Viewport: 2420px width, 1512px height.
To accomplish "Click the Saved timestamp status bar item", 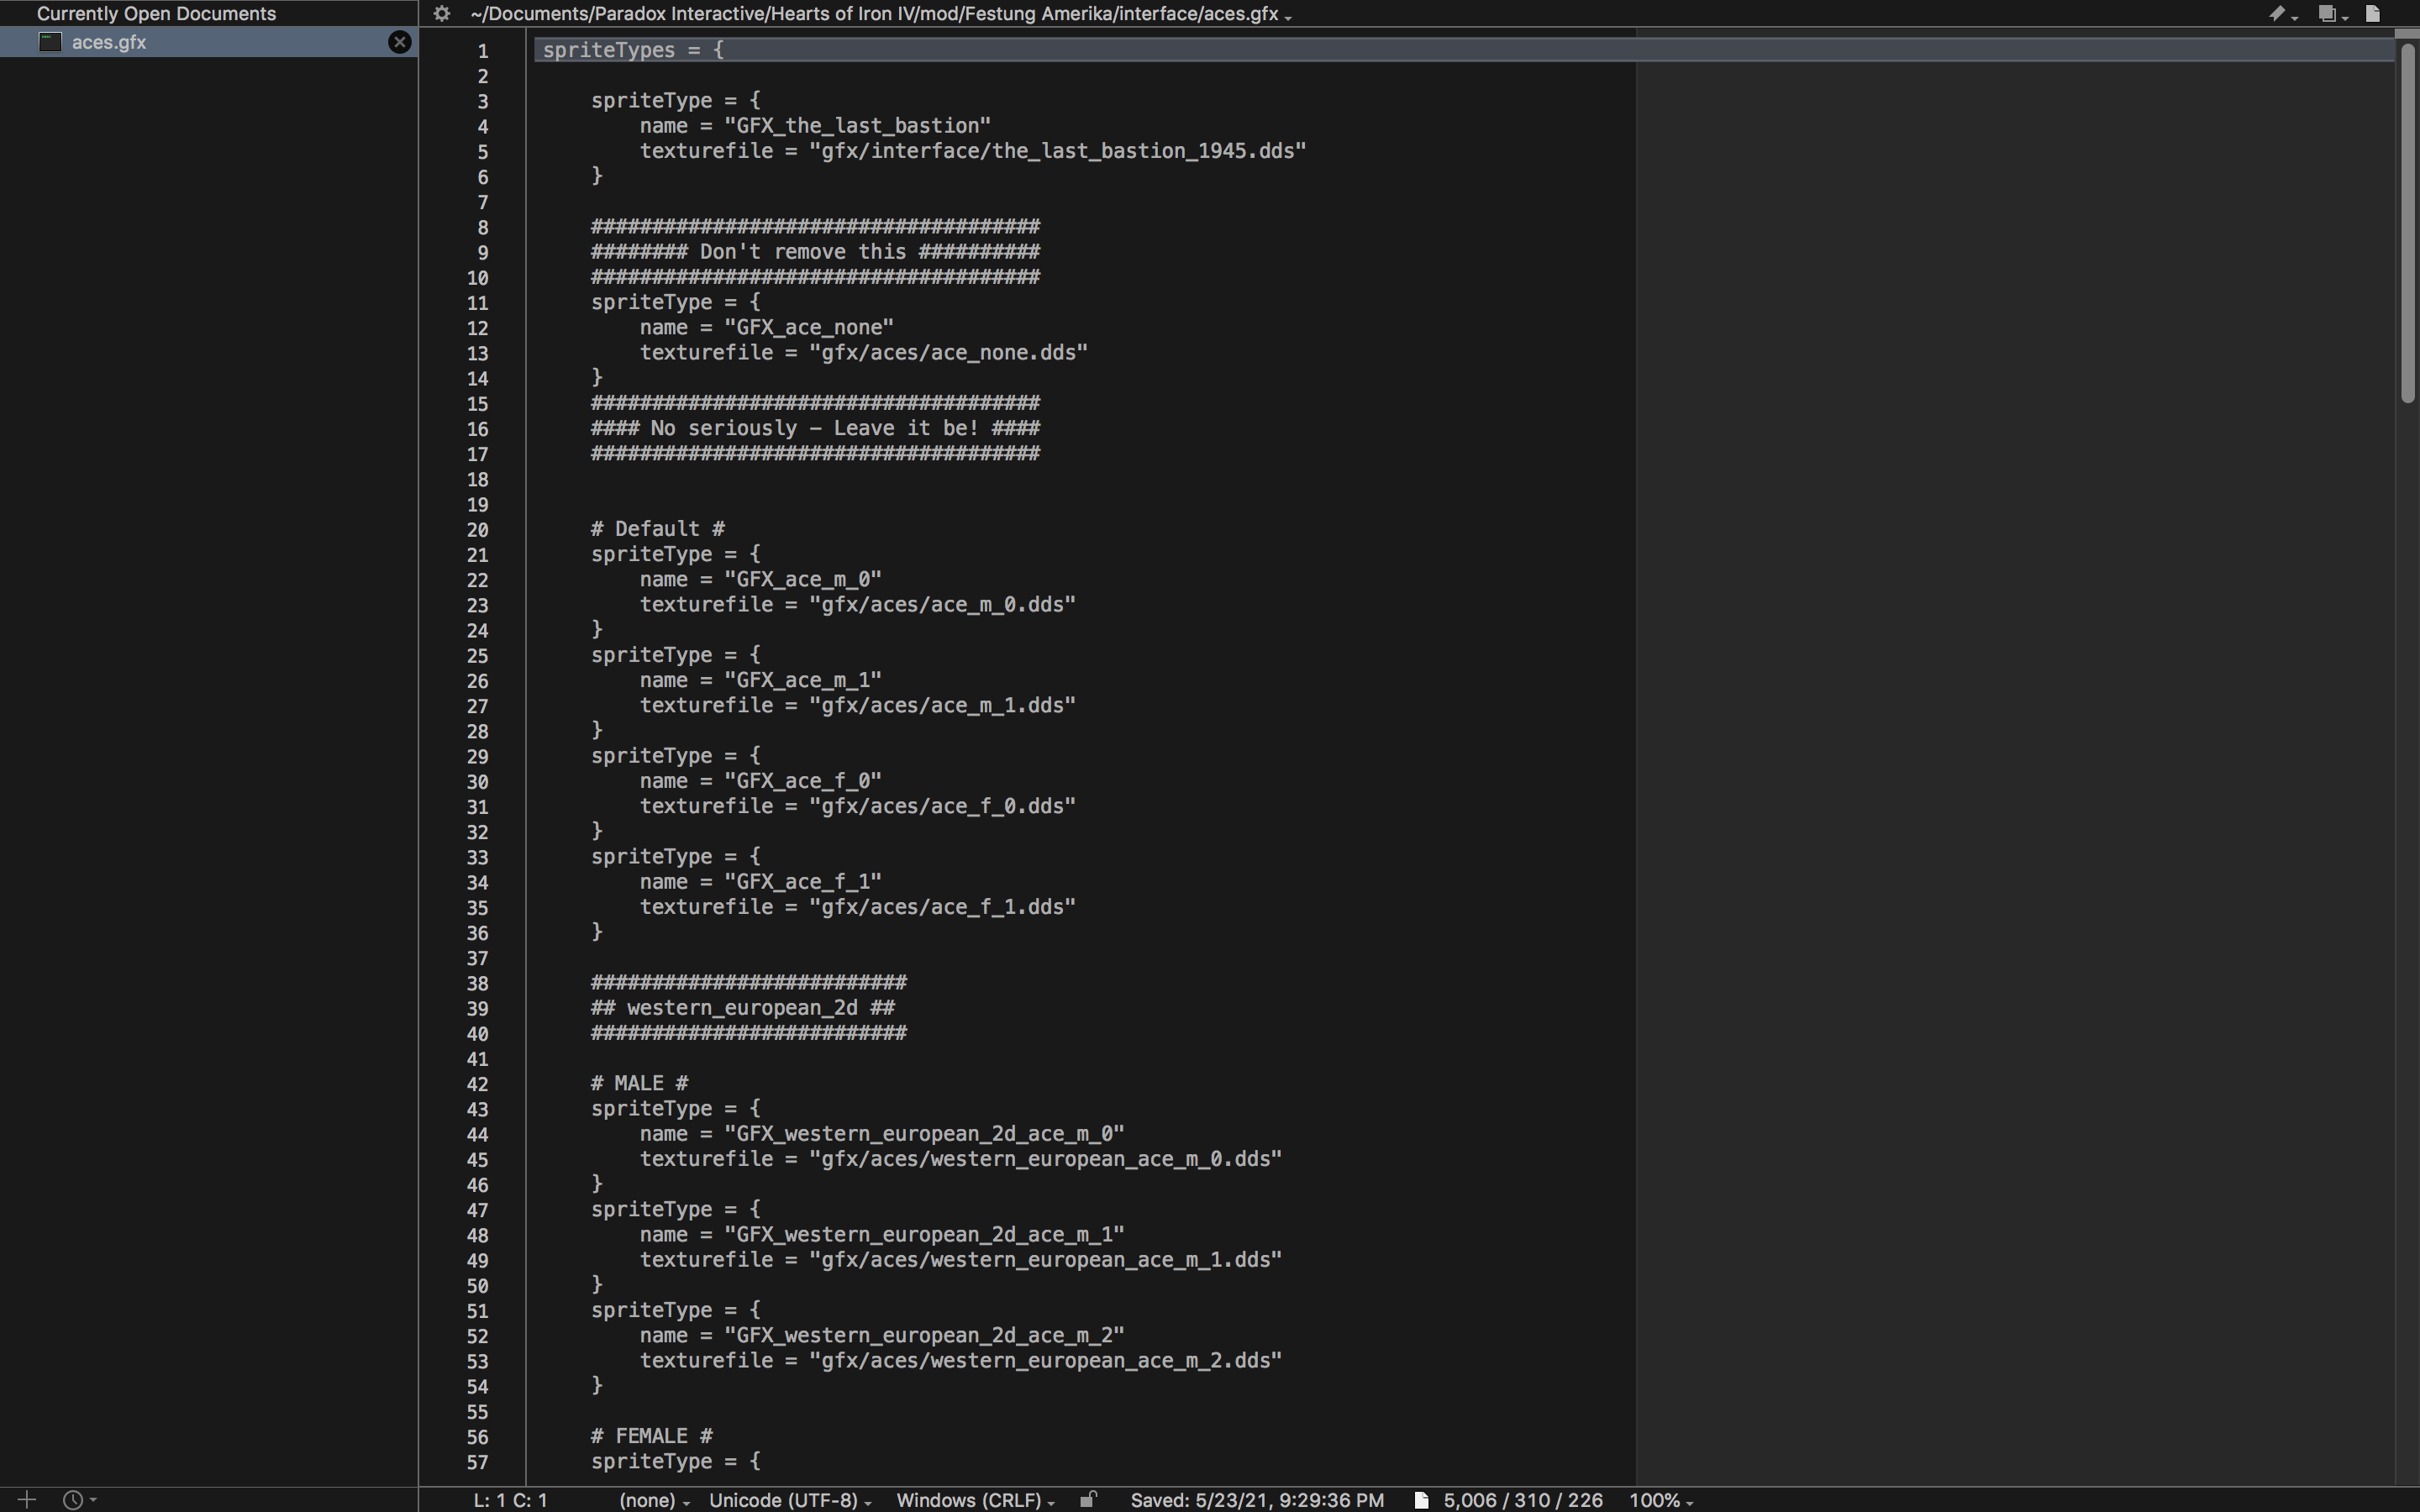I will [x=1255, y=1499].
